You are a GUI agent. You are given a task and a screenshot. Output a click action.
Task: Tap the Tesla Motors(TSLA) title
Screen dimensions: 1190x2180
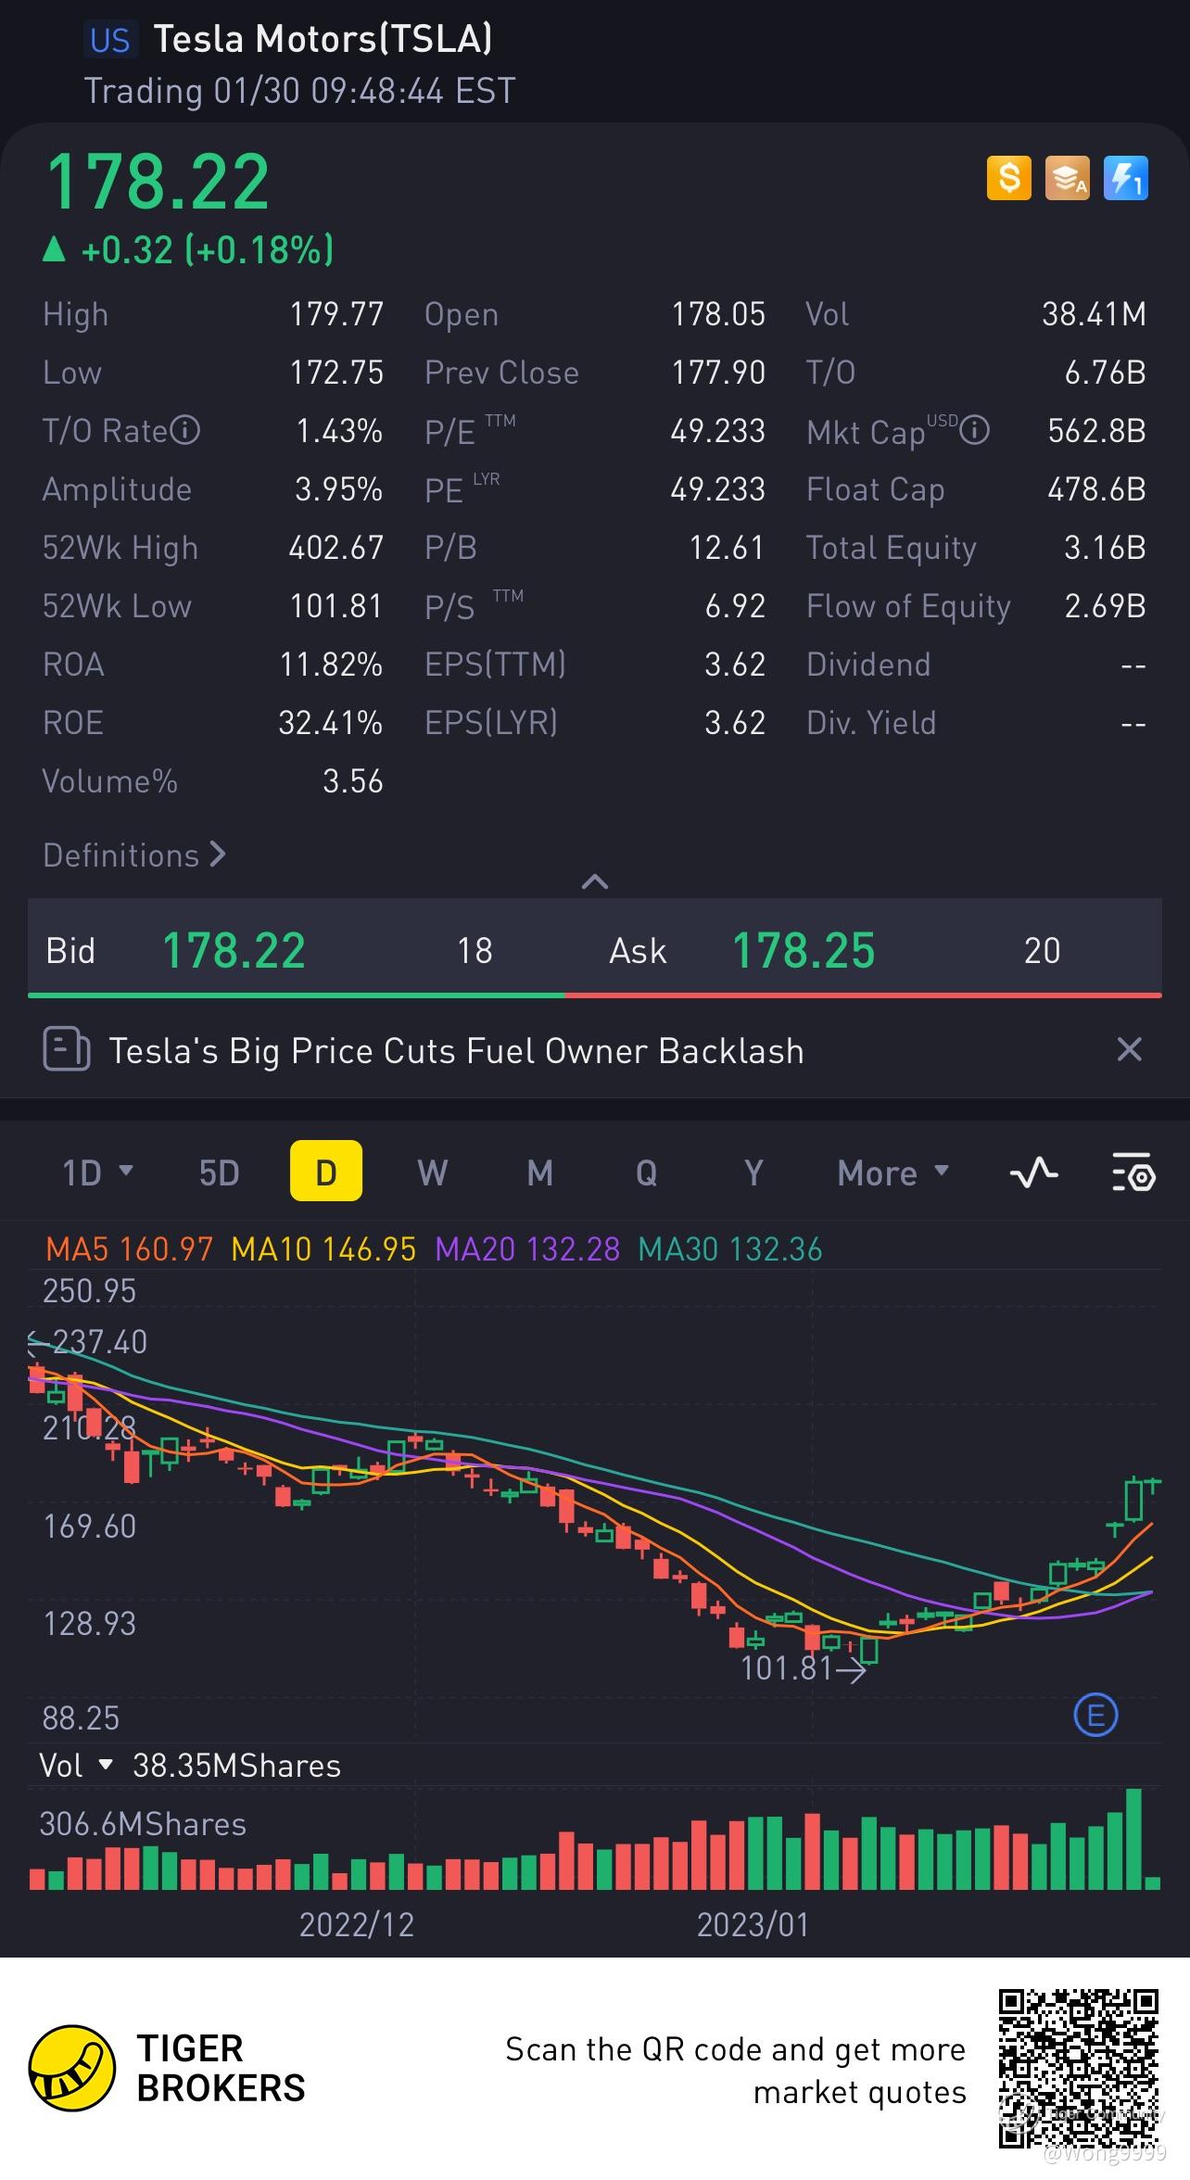[x=323, y=39]
